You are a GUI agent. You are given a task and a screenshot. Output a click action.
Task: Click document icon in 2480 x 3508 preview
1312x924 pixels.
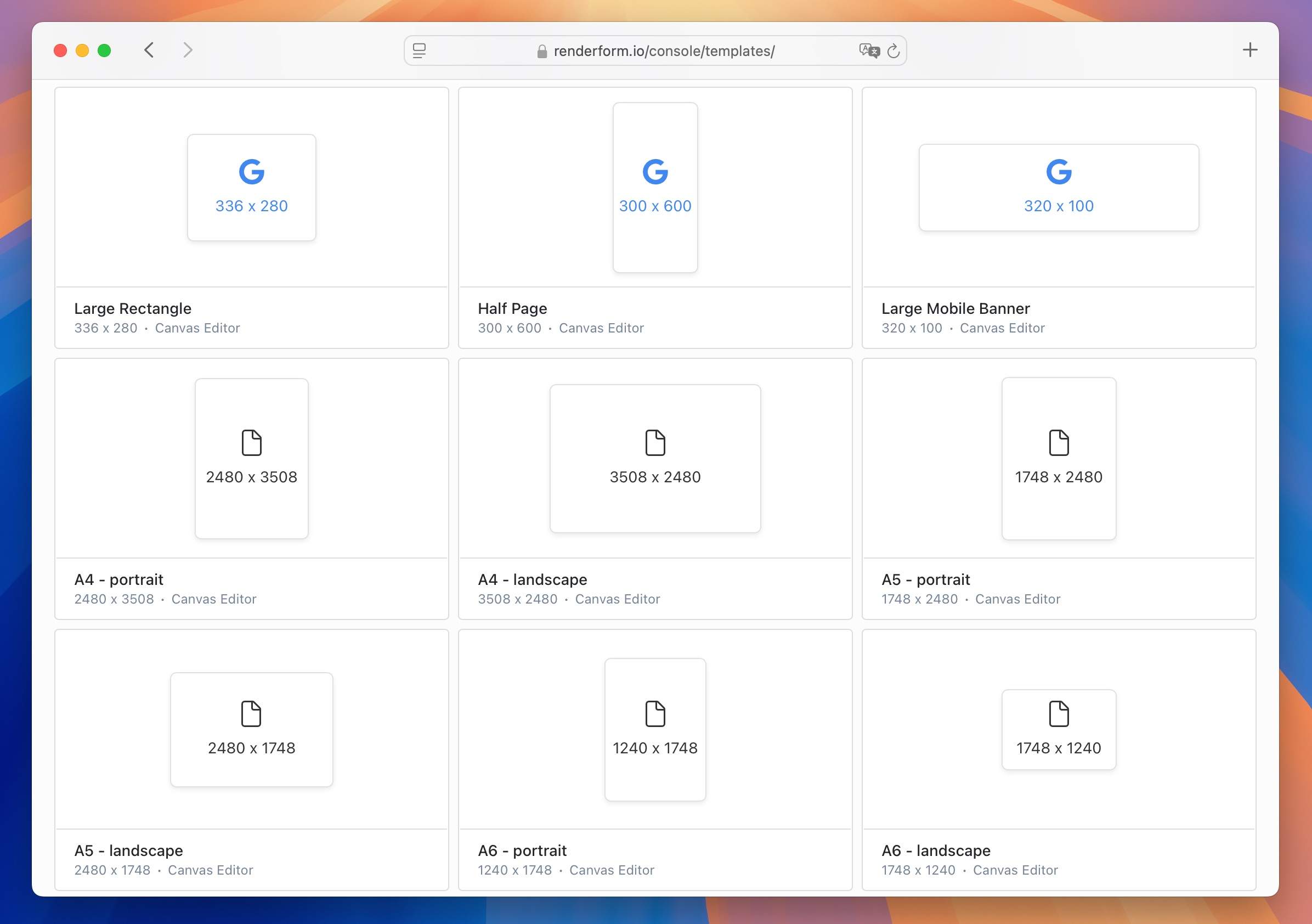251,443
